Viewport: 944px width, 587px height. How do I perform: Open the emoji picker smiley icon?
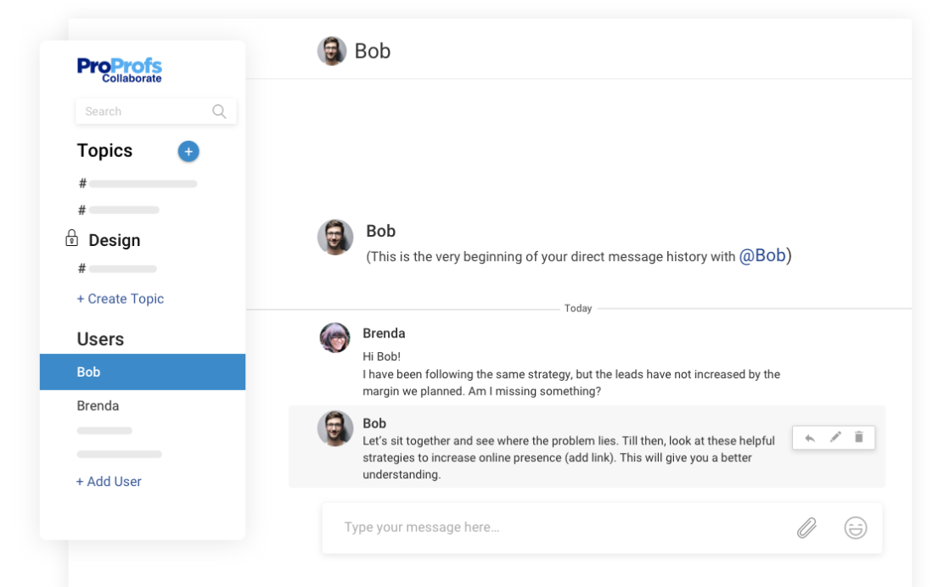855,528
